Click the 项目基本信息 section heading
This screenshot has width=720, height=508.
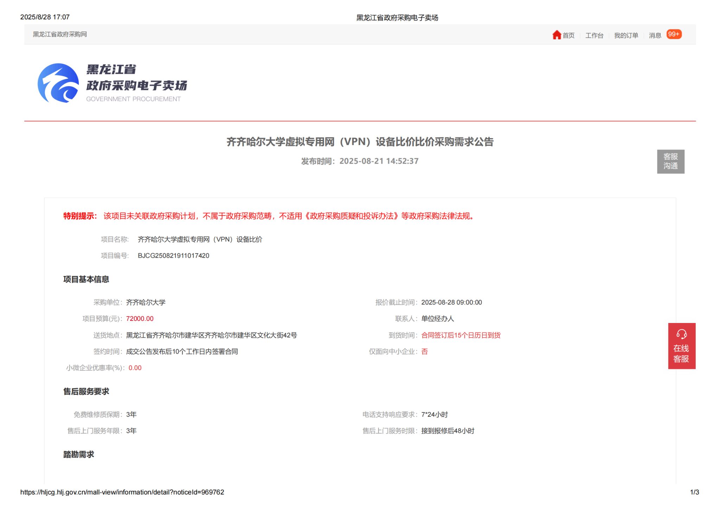tap(86, 279)
